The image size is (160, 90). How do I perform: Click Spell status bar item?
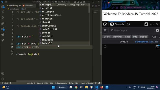click(x=82, y=83)
